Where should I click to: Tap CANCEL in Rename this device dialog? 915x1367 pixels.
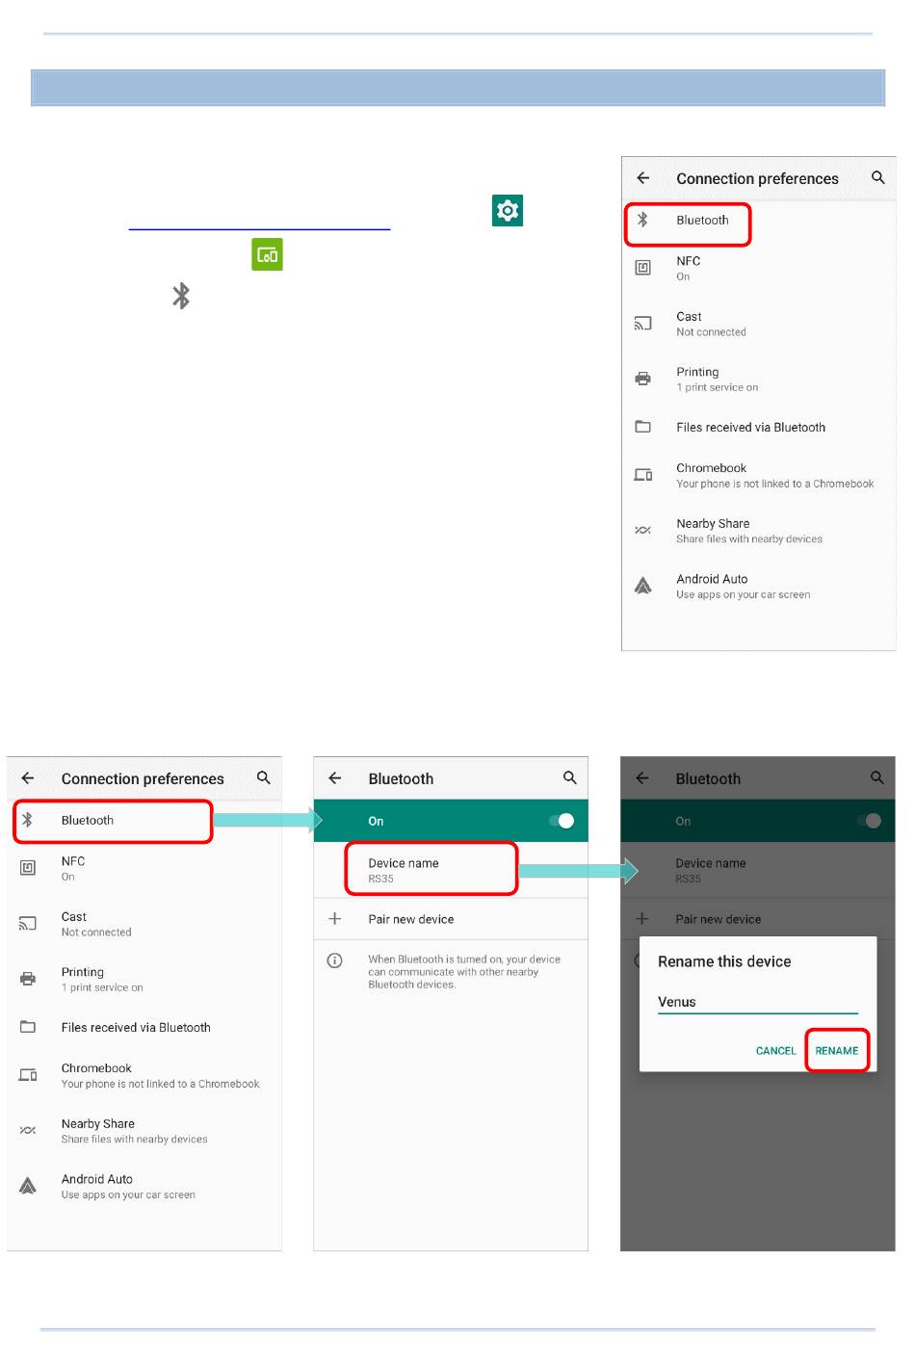point(775,1051)
